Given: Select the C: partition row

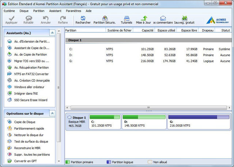Looking at the screenshot, I should coord(148,49).
